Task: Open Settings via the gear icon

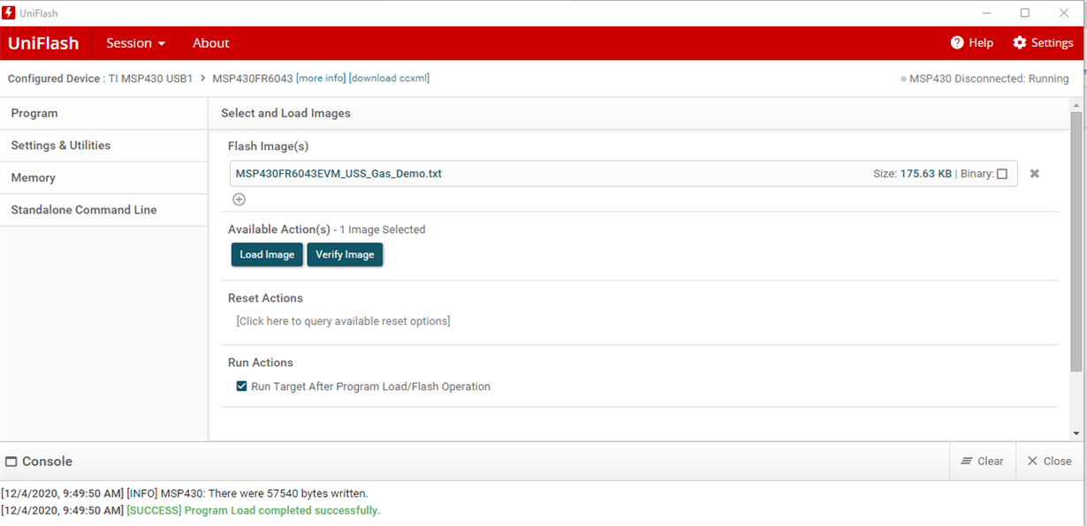Action: click(x=1020, y=43)
